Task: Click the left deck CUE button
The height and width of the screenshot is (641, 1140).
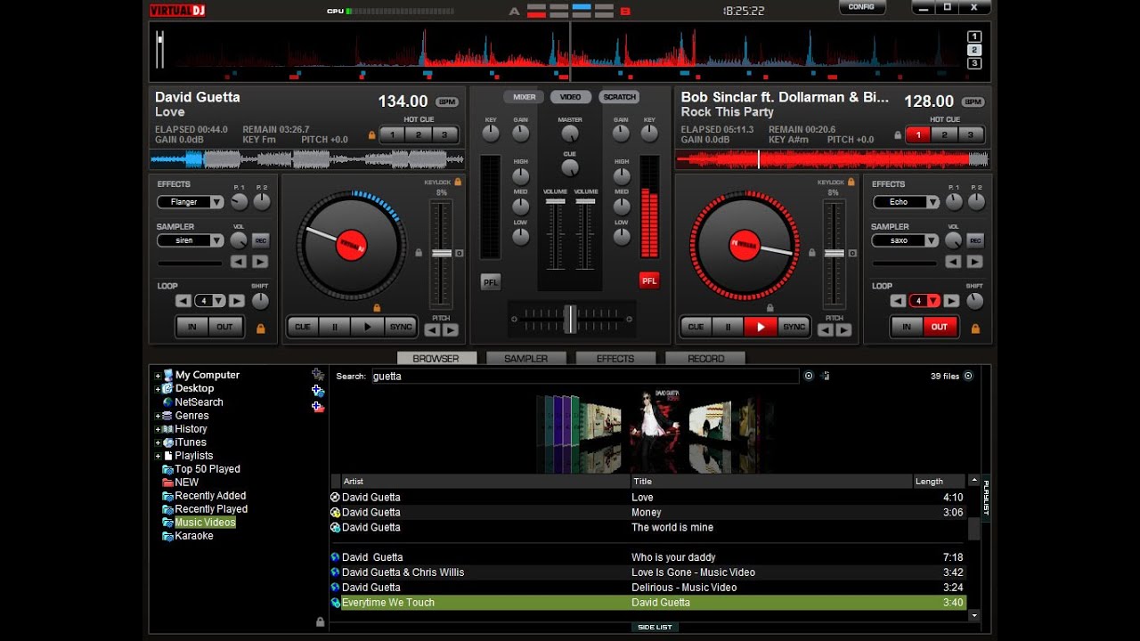Action: coord(303,327)
